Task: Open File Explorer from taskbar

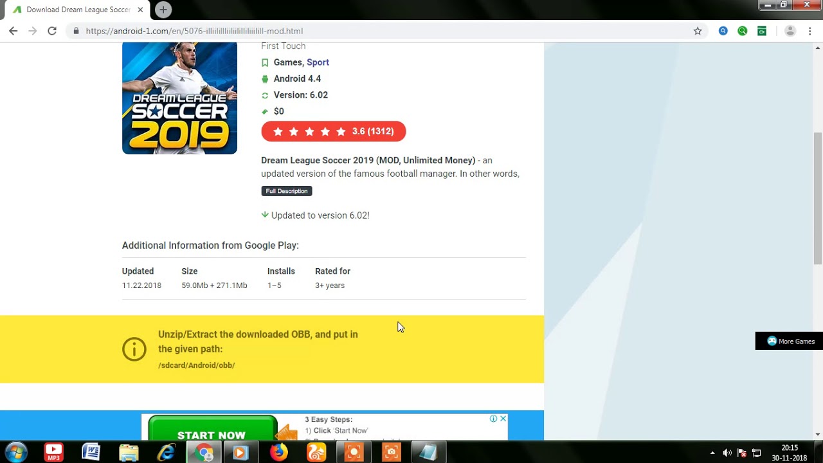Action: (x=129, y=452)
